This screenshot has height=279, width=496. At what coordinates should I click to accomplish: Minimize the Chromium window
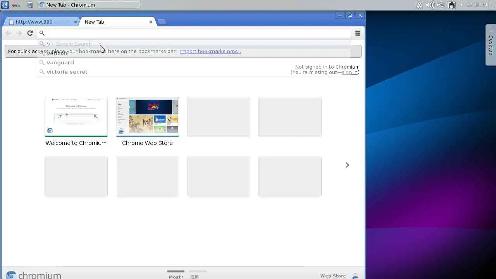click(x=339, y=15)
